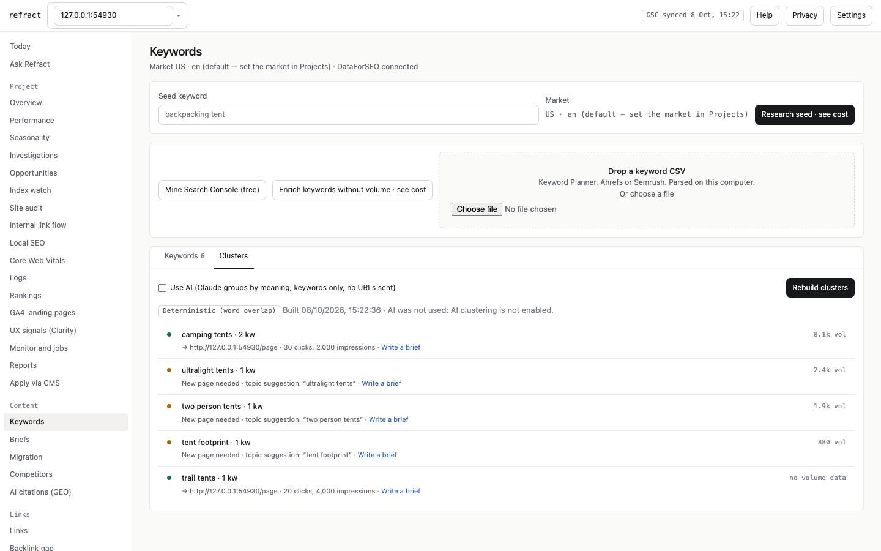This screenshot has width=881, height=551.
Task: Click the GSC synced status badge
Action: point(693,15)
